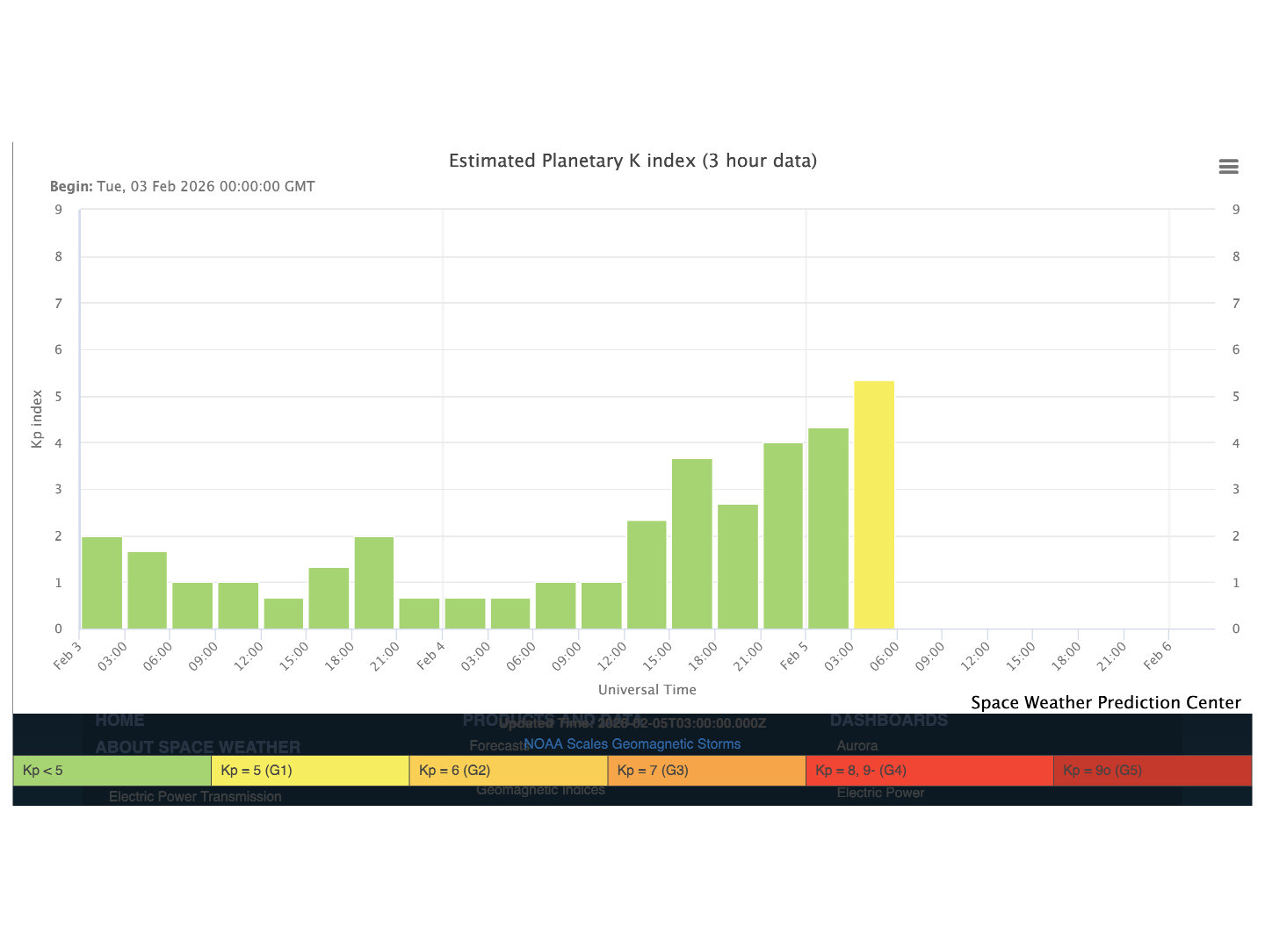Image resolution: width=1265 pixels, height=948 pixels.
Task: Click the Space Weather Prediction Center credit
Action: click(1105, 702)
